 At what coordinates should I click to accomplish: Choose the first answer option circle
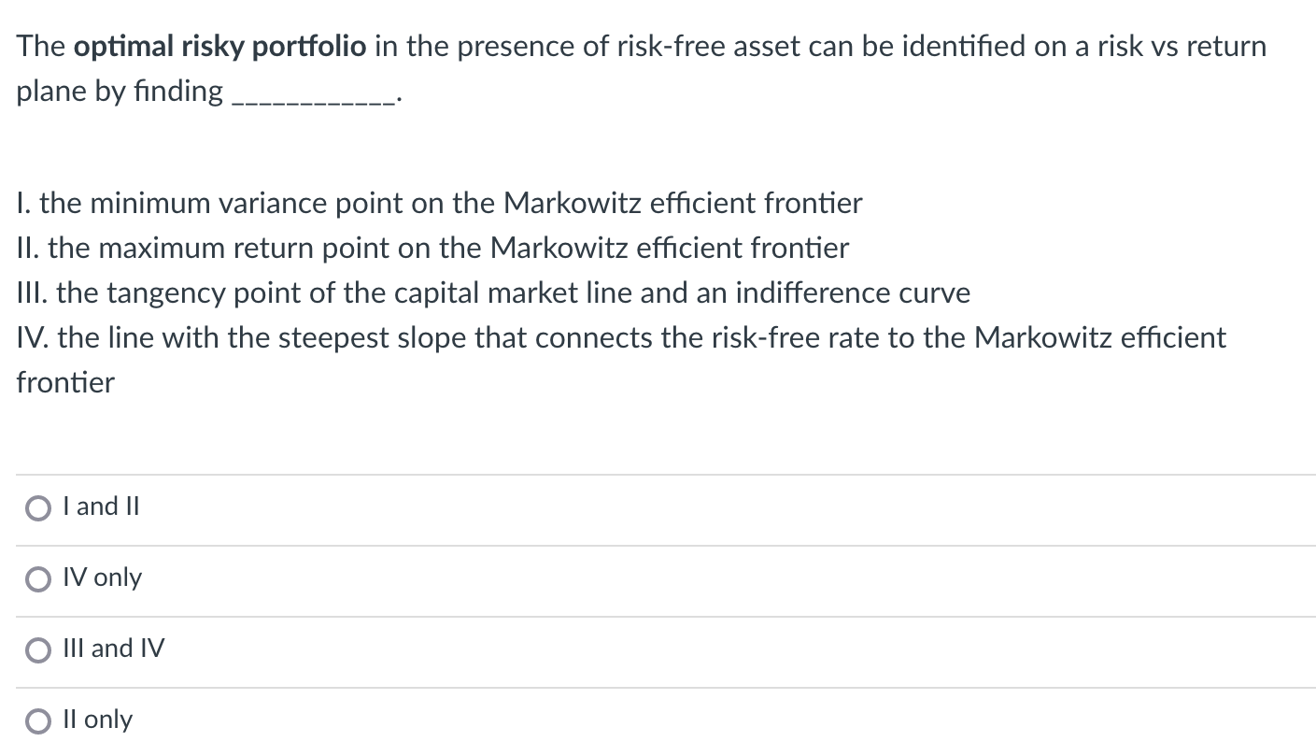click(37, 507)
